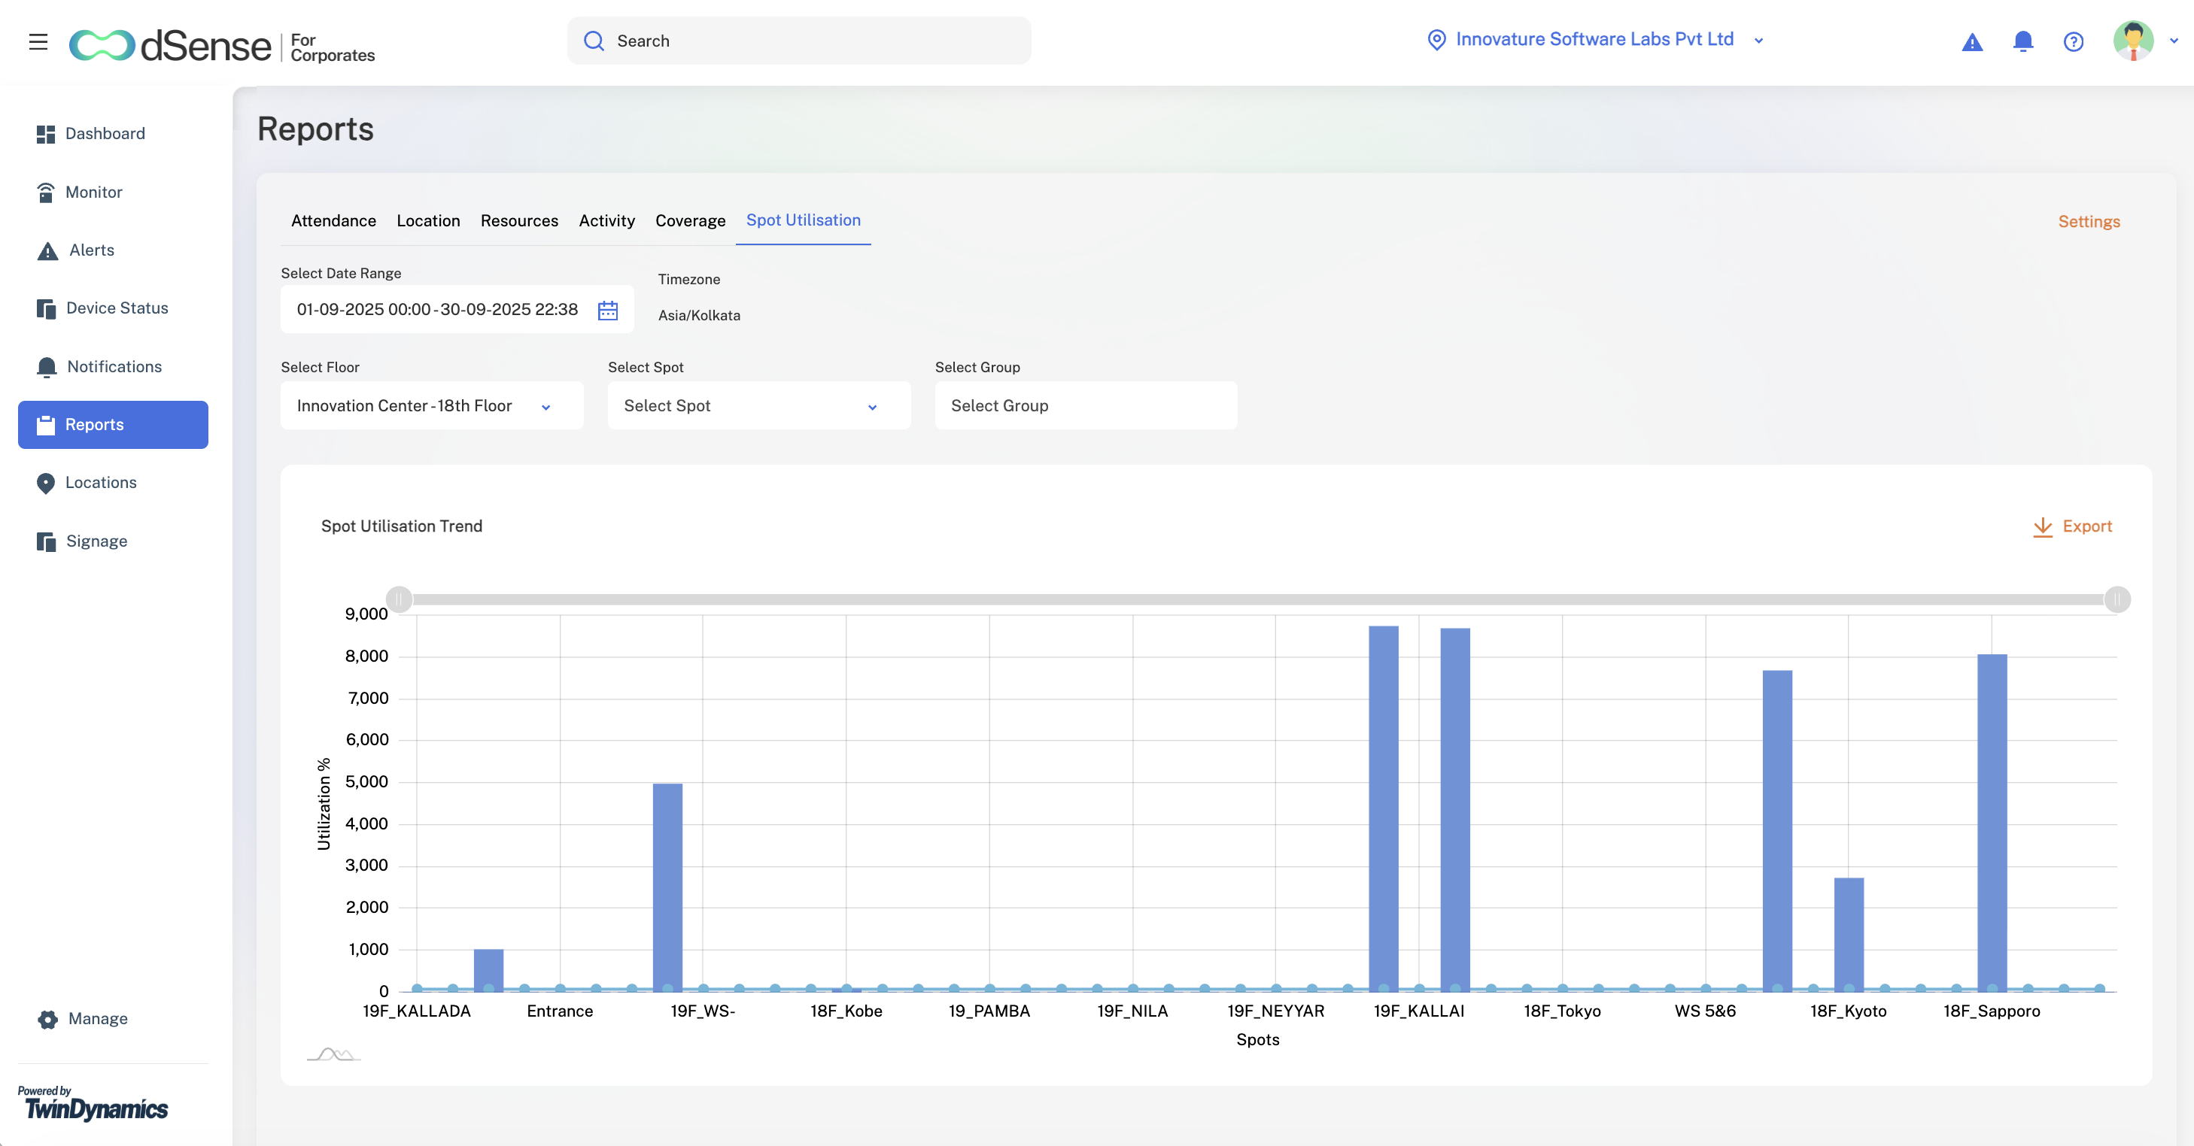This screenshot has width=2194, height=1146.
Task: Click the search magnifier icon
Action: [594, 41]
